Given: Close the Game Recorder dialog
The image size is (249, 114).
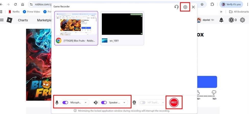Looking at the screenshot, I should 193,7.
